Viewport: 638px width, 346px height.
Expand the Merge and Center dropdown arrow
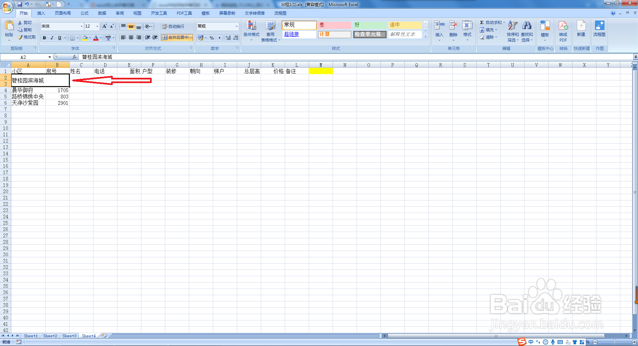tap(191, 38)
